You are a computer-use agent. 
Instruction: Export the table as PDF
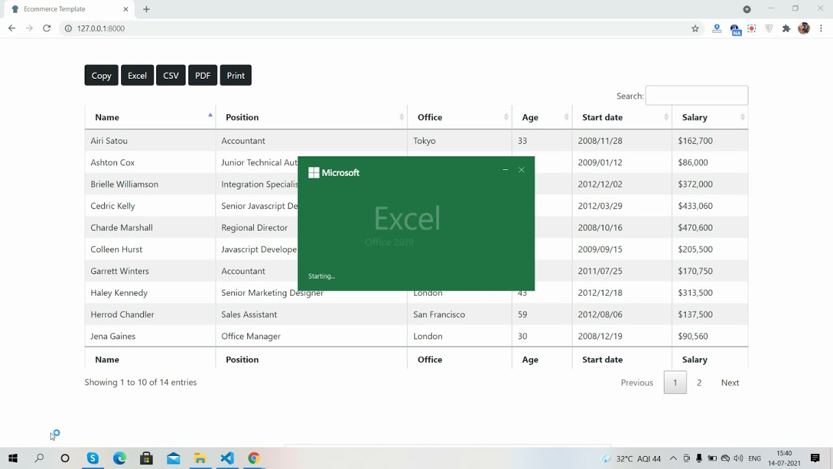[203, 76]
